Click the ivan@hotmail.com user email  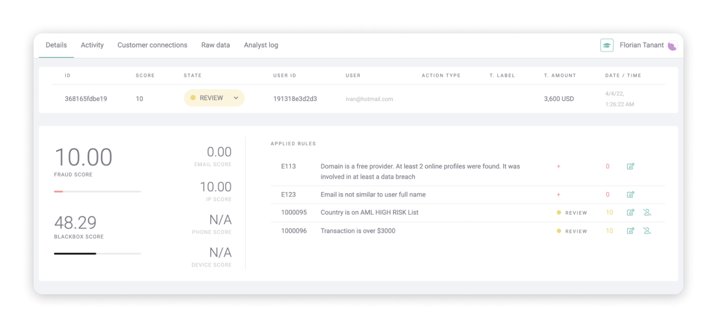[x=369, y=99]
